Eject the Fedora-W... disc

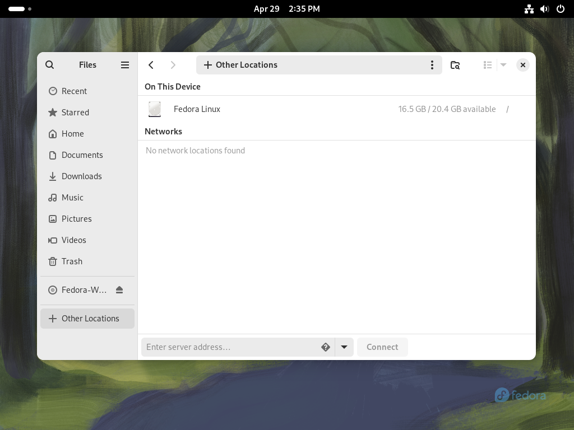coord(119,290)
